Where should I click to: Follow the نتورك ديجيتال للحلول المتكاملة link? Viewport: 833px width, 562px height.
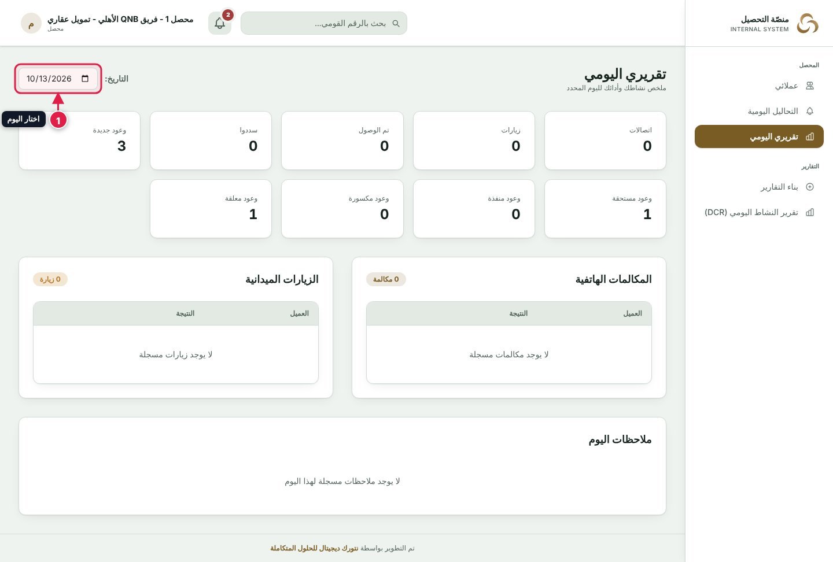(314, 548)
